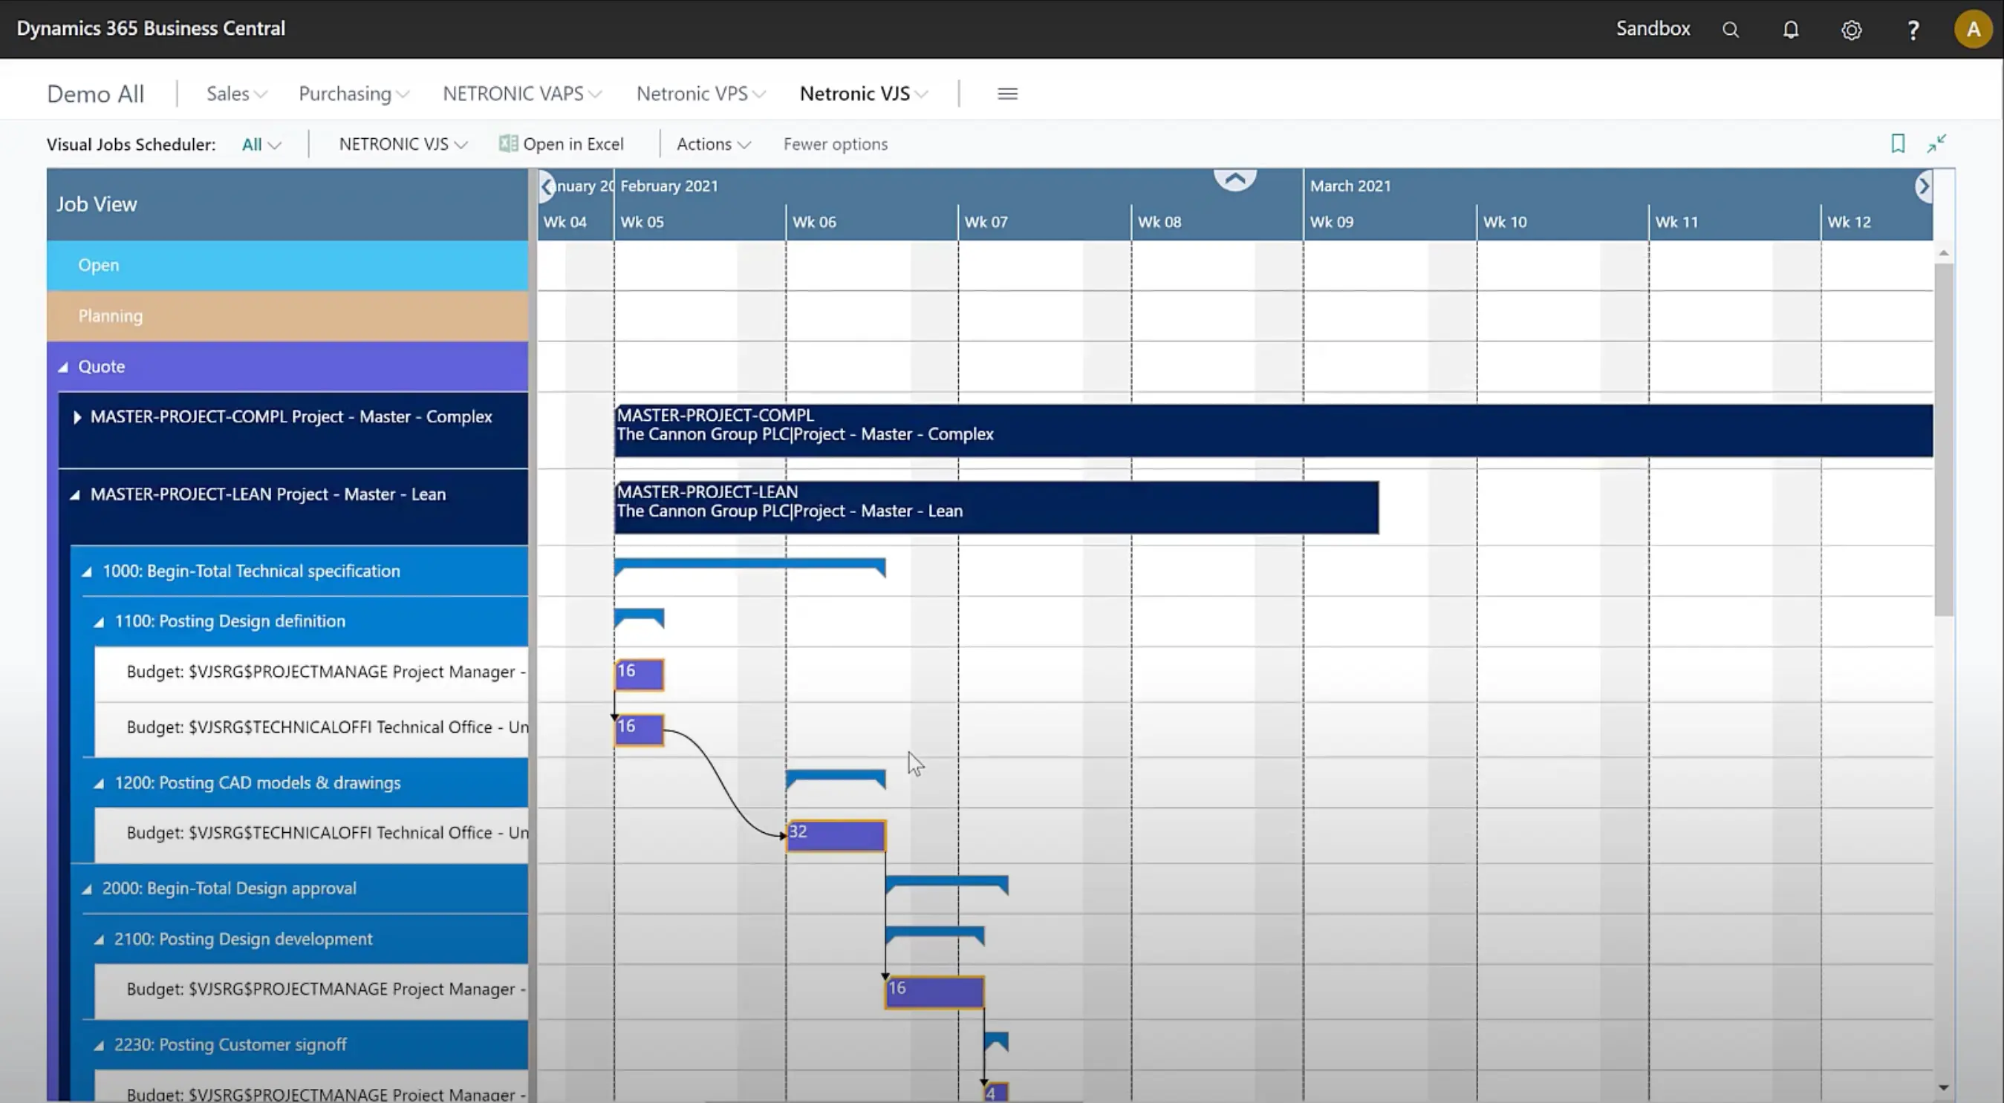Click the bookmark icon
This screenshot has width=2004, height=1103.
click(1899, 143)
